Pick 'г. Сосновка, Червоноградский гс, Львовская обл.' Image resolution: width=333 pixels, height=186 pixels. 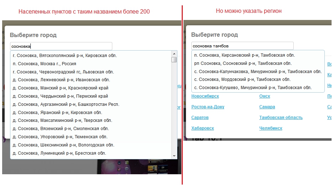pyautogui.click(x=63, y=72)
